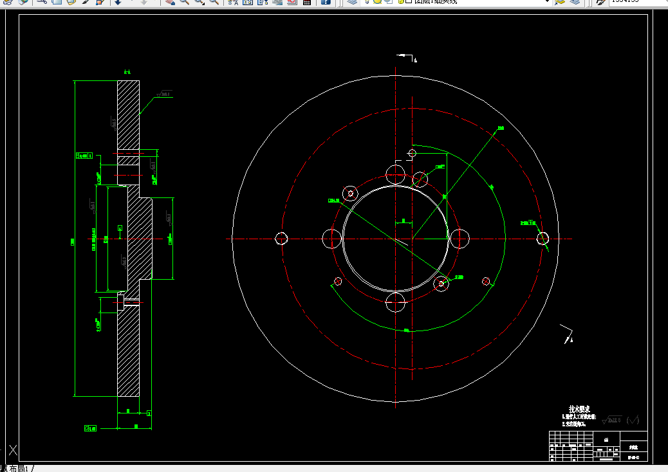
Task: Select the small hole left of center
Action: pyautogui.click(x=282, y=239)
